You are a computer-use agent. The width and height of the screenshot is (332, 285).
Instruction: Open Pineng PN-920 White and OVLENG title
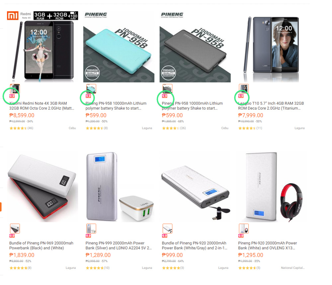point(268,245)
